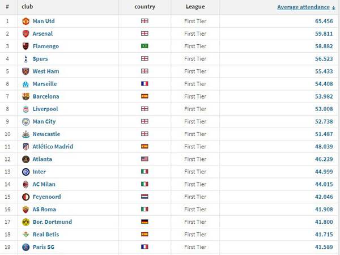
Task: Click the Marseille club logo icon
Action: [x=25, y=84]
